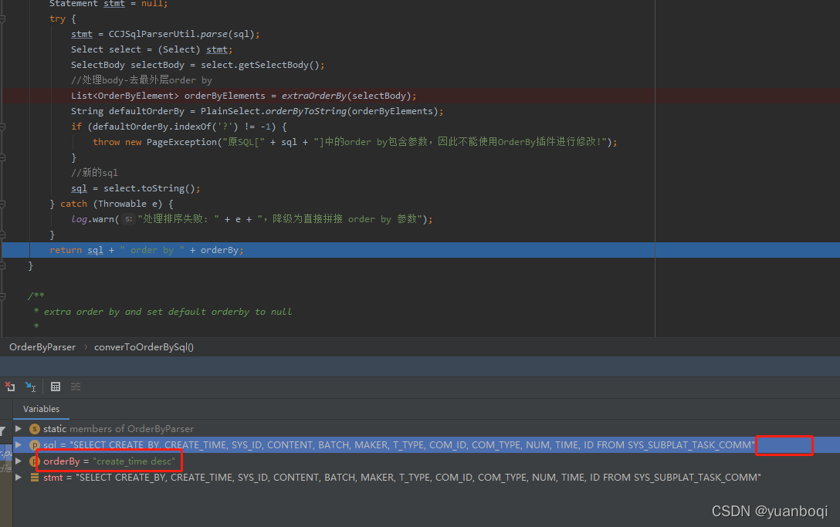
Task: Click the filter icon on the debugger panel edge
Action: tap(3, 429)
